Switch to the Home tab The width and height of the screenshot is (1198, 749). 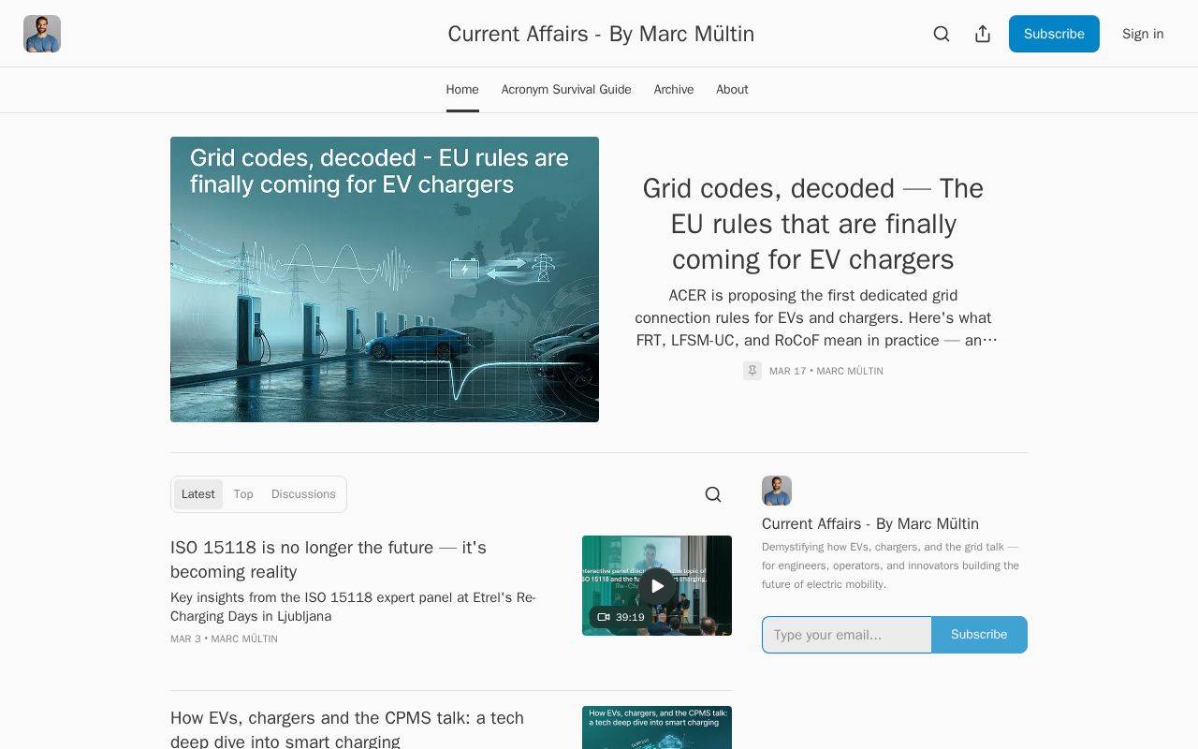[x=462, y=90]
